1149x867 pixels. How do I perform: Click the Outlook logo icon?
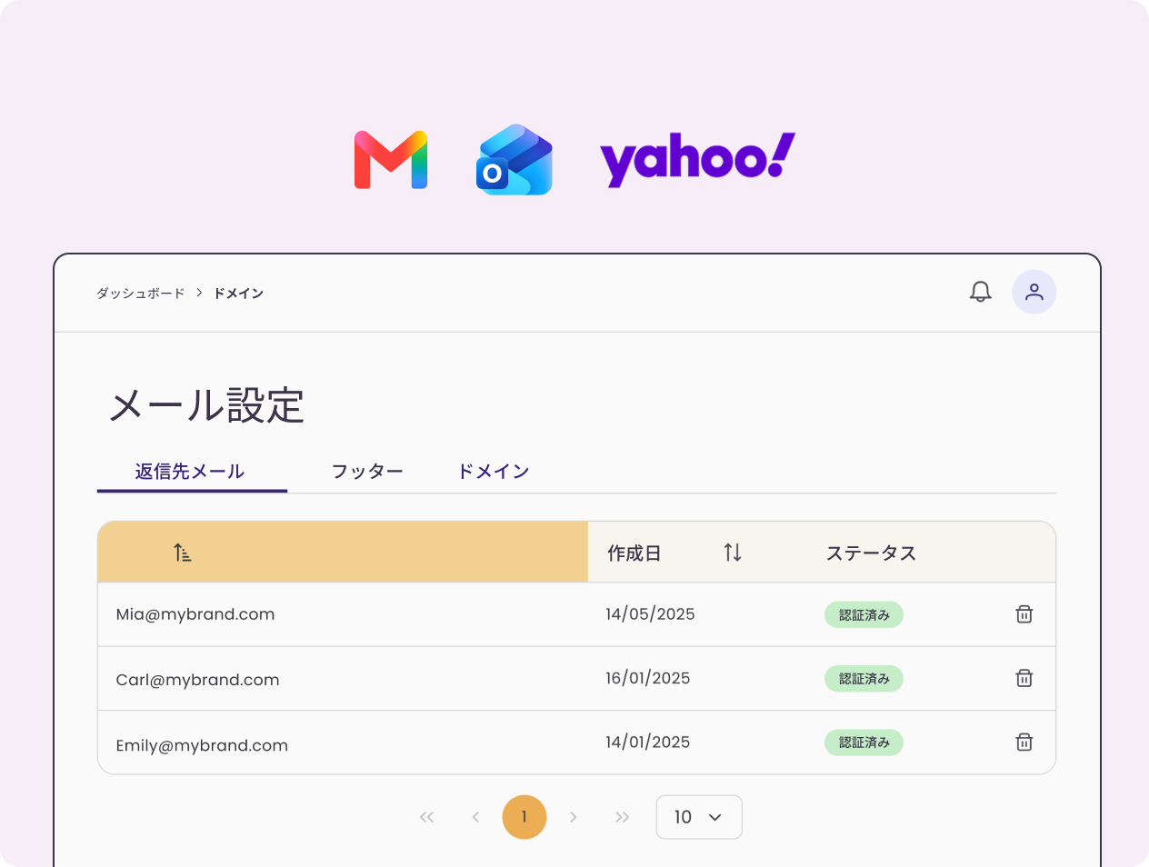pos(515,160)
